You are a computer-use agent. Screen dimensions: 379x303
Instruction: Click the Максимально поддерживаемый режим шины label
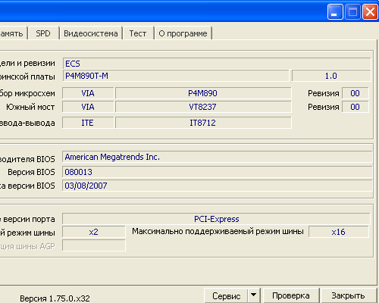tap(218, 231)
